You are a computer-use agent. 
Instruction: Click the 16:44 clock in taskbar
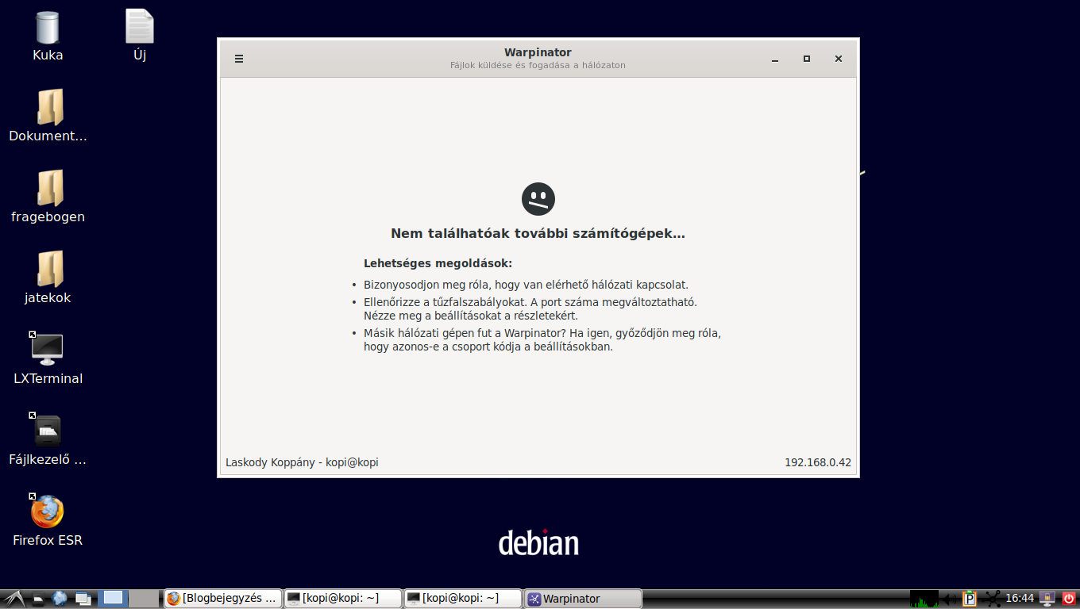click(1020, 599)
